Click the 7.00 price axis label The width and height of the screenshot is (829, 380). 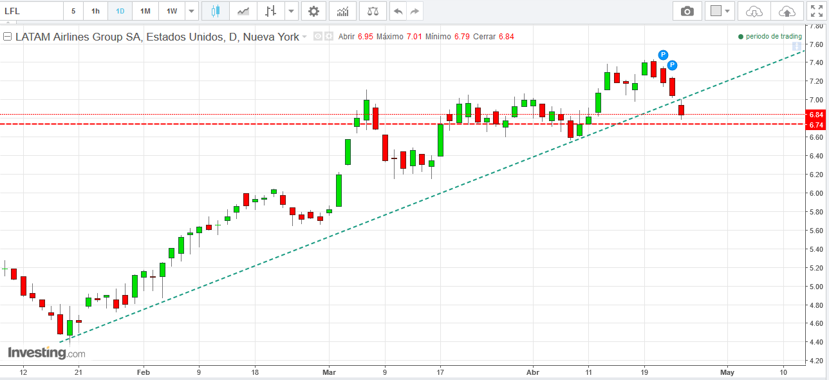[x=816, y=100]
